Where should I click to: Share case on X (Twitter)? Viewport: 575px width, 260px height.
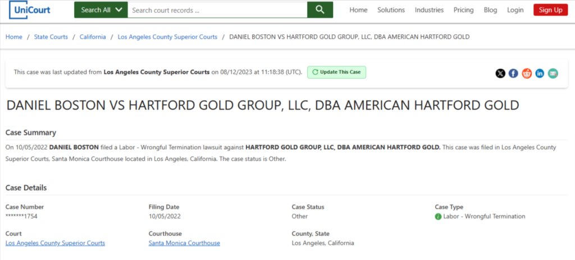[500, 73]
